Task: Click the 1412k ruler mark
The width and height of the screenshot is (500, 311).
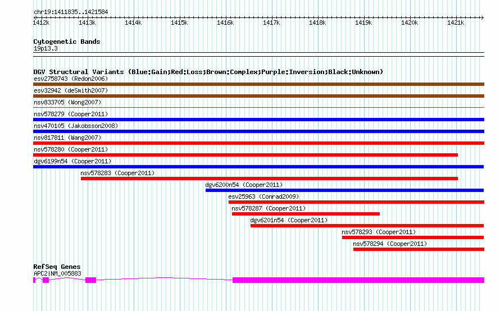Action: click(41, 22)
